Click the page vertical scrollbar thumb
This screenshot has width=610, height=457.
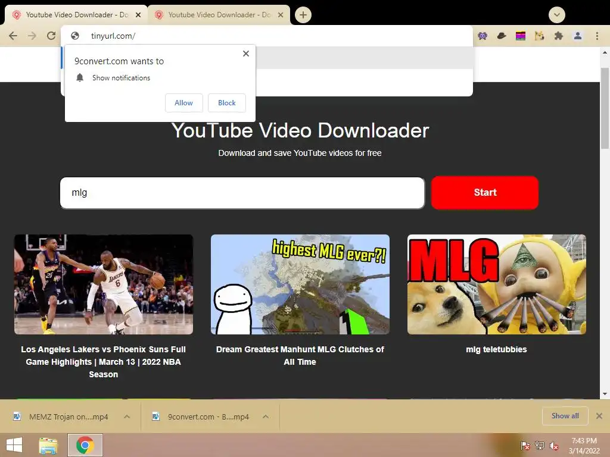(x=605, y=108)
